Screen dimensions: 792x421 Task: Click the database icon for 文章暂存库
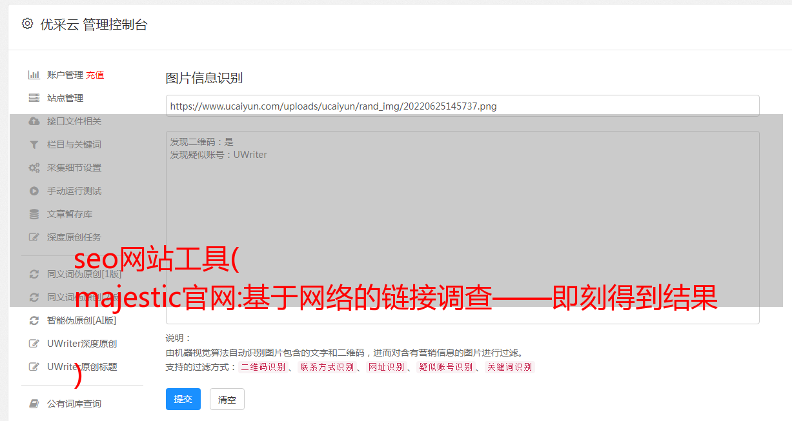[x=34, y=214]
